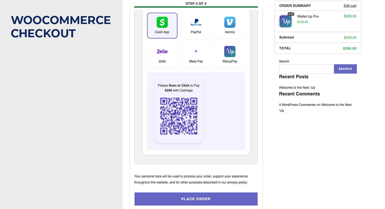Screen dimensions: 385x209
Task: Open the A WordPress Commenter link
Action: (x=297, y=105)
